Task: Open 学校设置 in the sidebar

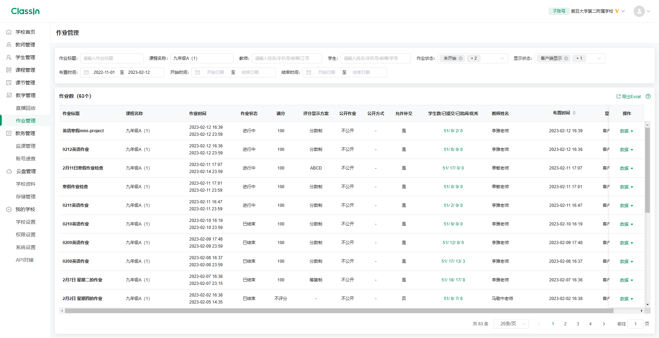Action: click(26, 222)
